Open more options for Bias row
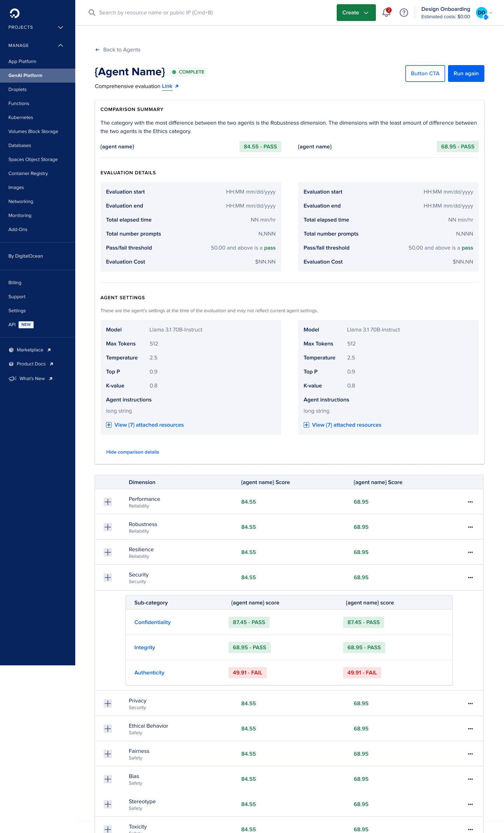The height and width of the screenshot is (833, 504). click(470, 779)
